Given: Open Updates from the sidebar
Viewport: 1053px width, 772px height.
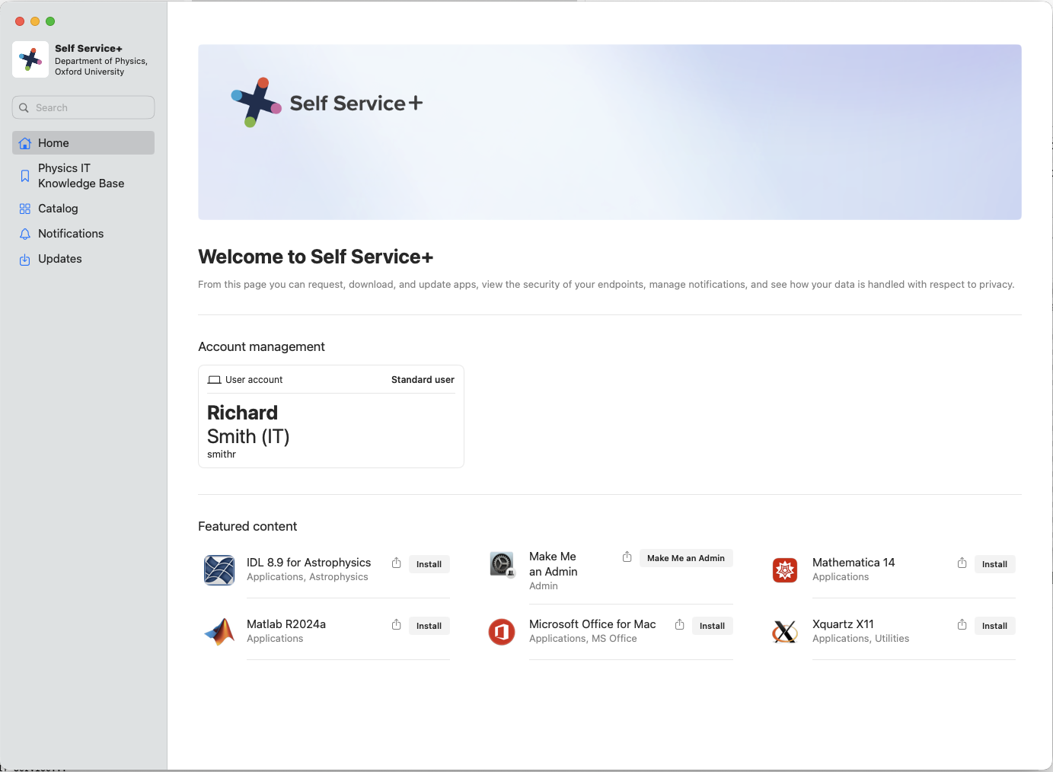Looking at the screenshot, I should pos(59,259).
